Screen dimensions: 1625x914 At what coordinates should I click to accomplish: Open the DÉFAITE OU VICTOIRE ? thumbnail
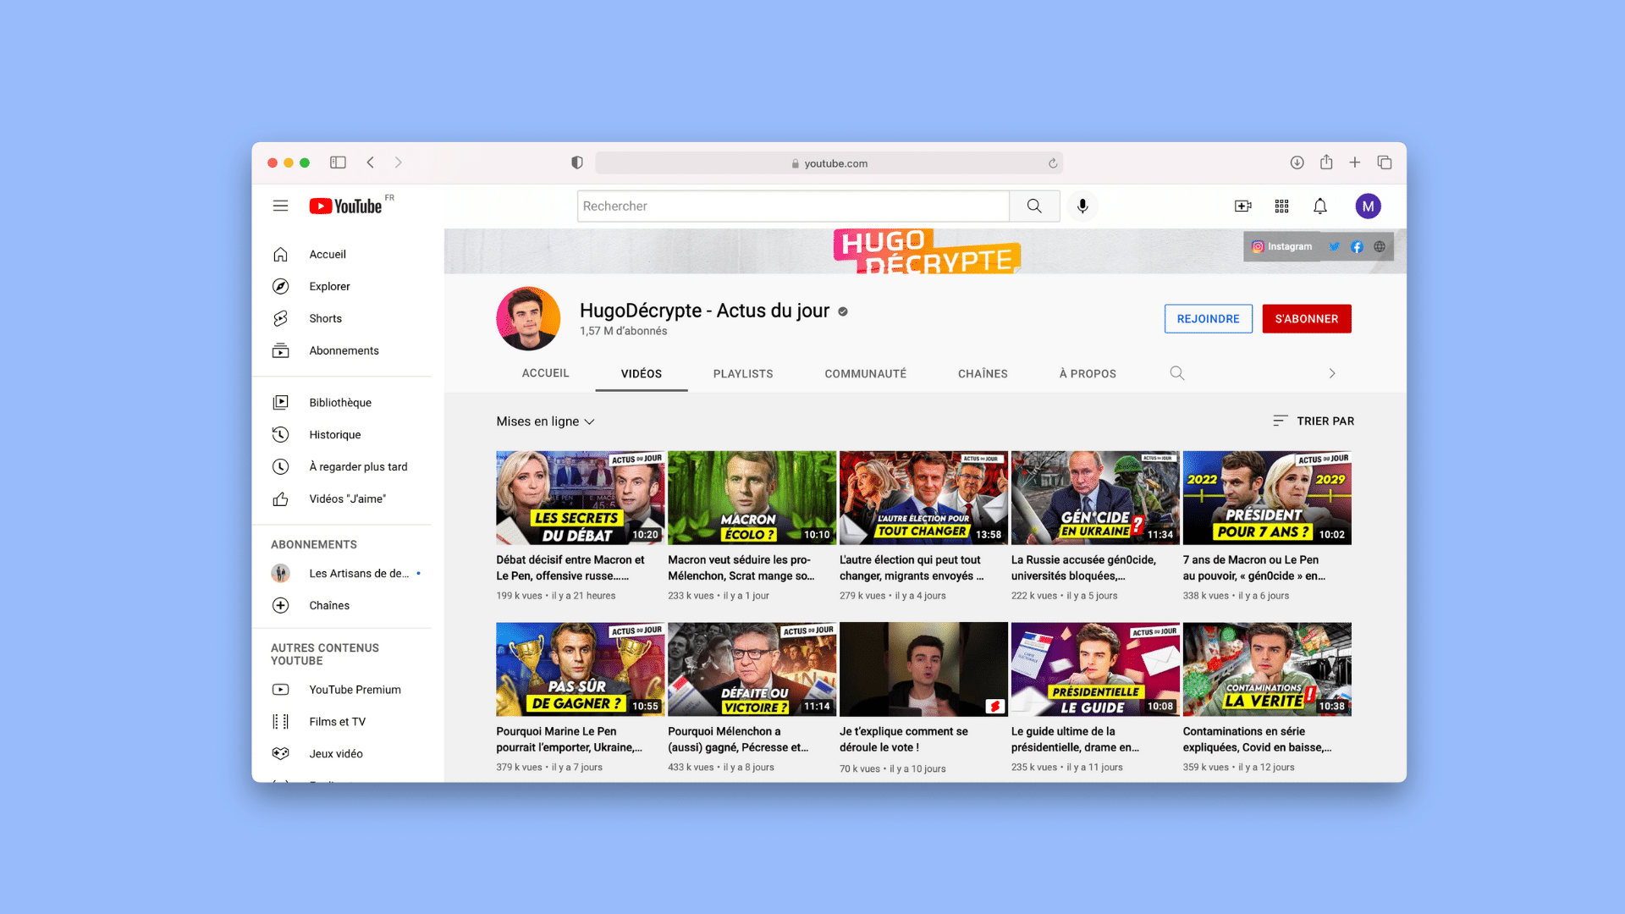[752, 669]
